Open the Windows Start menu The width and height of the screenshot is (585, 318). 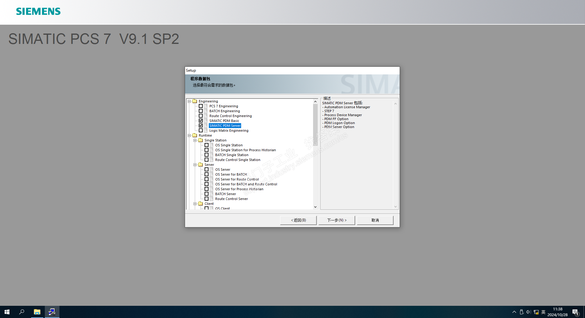pyautogui.click(x=7, y=312)
